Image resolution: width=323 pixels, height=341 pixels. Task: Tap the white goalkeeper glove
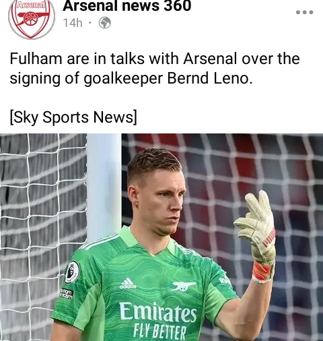[257, 234]
